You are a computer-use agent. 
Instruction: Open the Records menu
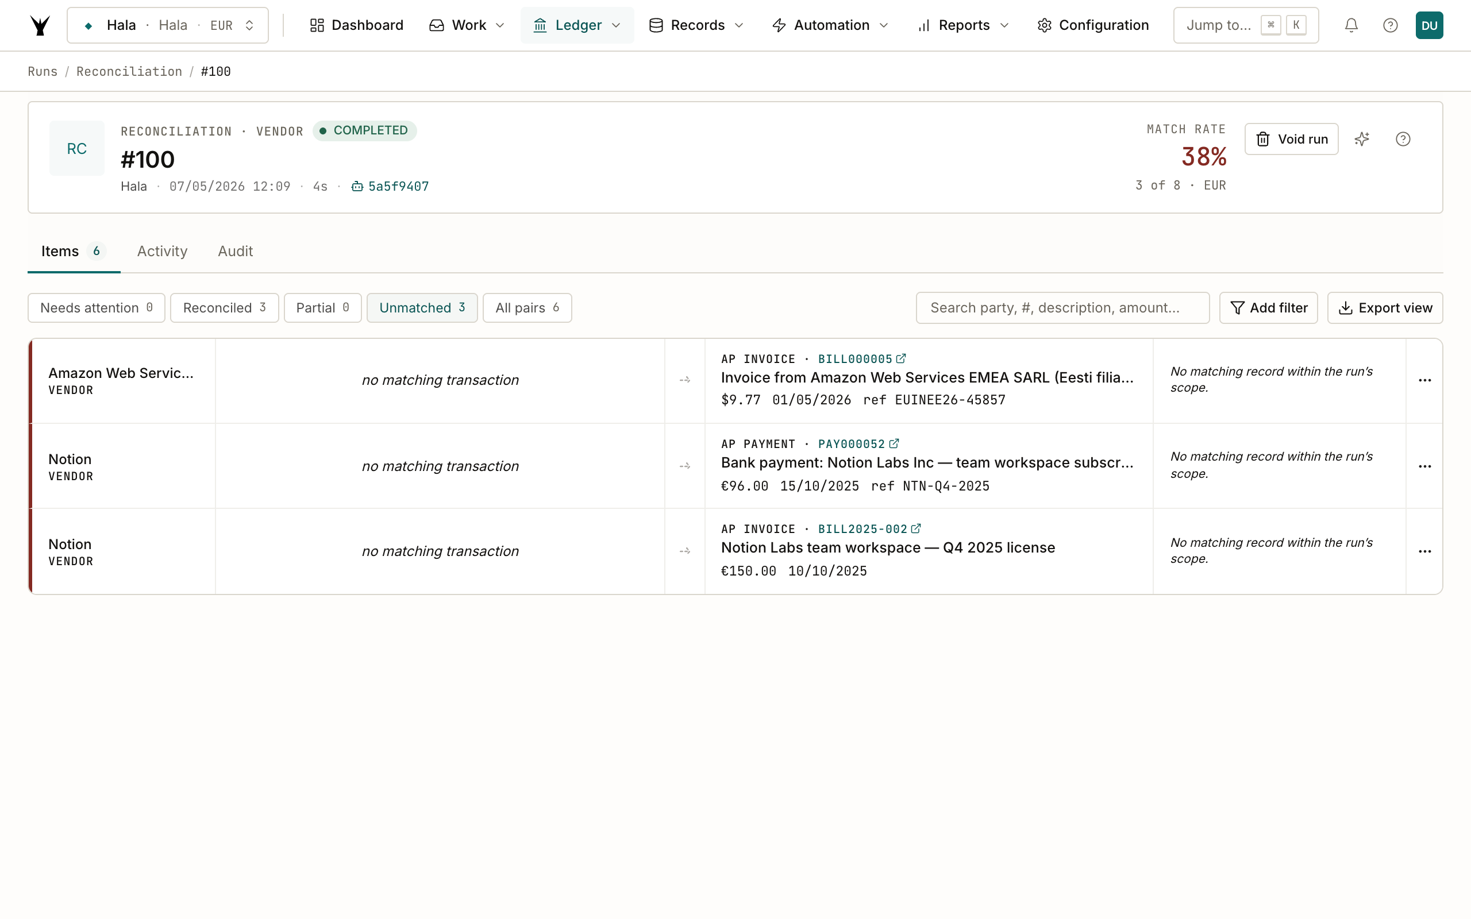pos(696,25)
